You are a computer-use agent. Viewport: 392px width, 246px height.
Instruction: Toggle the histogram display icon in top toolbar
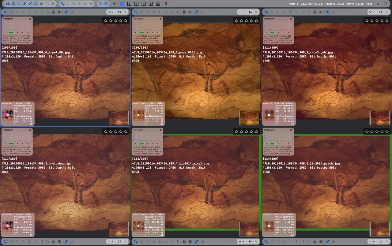click(7, 4)
